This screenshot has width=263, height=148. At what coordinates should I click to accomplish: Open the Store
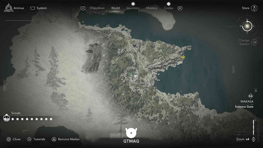(x=246, y=8)
